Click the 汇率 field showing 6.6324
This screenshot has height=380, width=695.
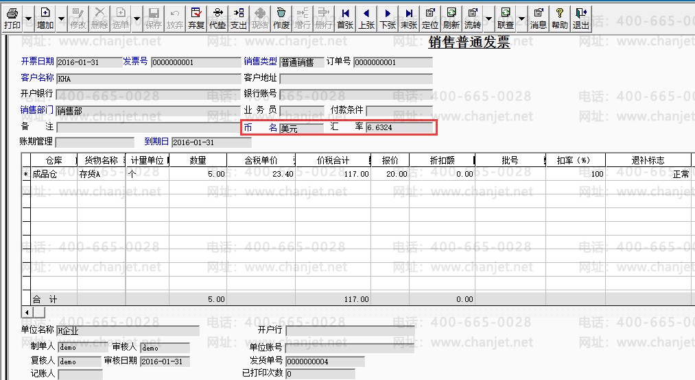coord(399,127)
